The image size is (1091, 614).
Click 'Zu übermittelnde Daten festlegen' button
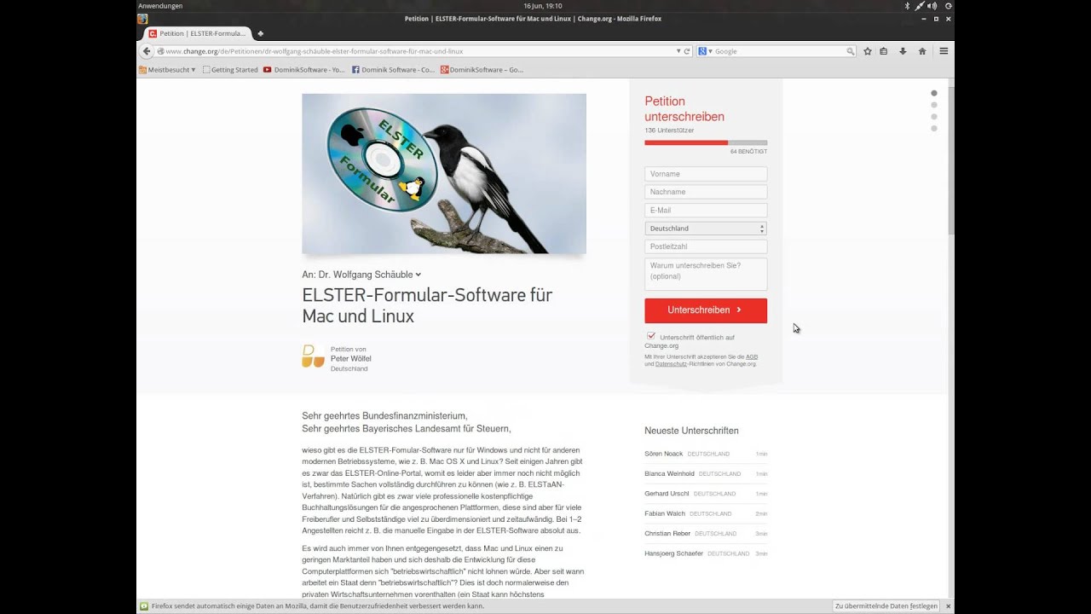click(886, 606)
